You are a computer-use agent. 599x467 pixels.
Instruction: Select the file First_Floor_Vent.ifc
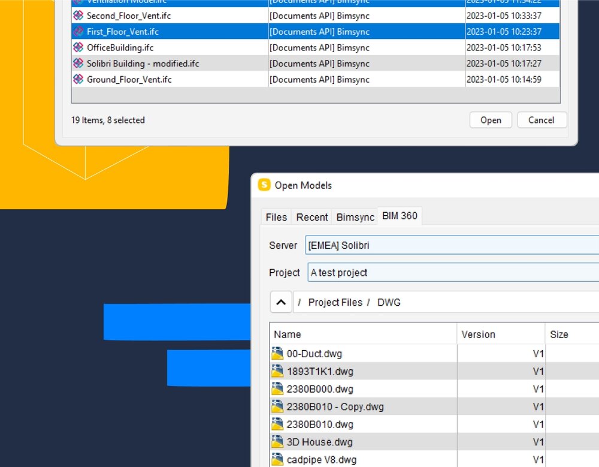[316, 31]
